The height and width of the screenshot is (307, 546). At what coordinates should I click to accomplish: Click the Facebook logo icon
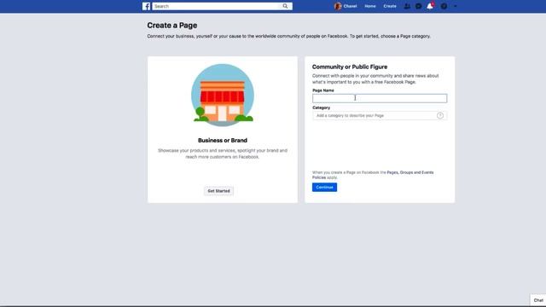[146, 6]
